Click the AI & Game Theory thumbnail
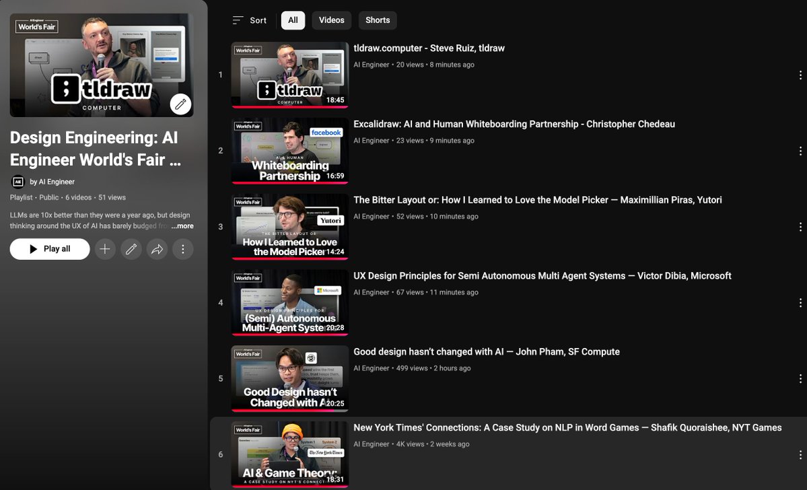 tap(290, 454)
